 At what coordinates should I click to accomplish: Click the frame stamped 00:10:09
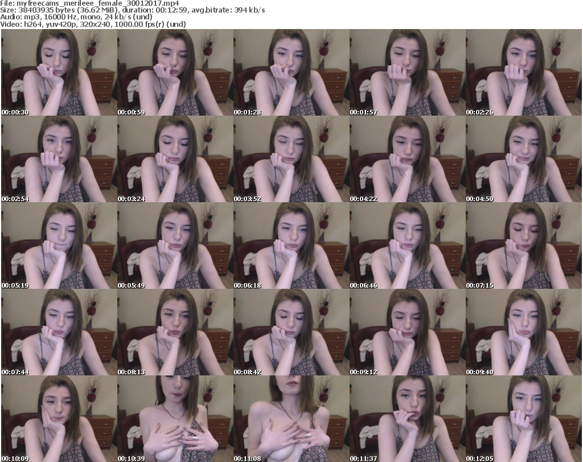tap(59, 419)
